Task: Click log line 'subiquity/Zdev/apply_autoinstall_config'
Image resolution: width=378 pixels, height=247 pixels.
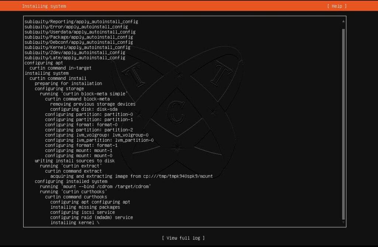Action: point(75,52)
